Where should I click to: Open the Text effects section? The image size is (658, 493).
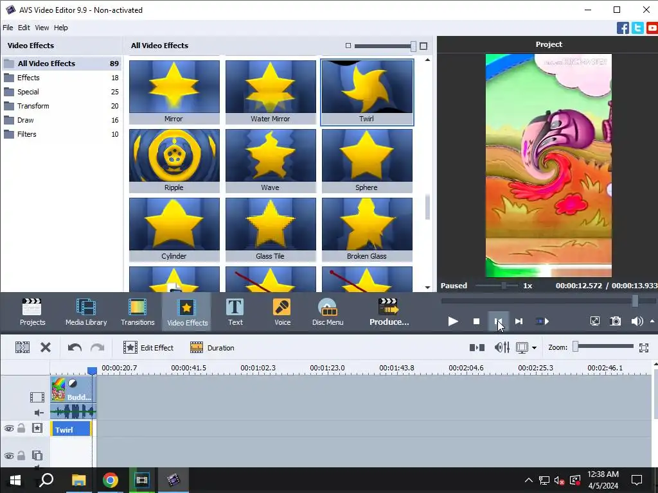pyautogui.click(x=235, y=312)
